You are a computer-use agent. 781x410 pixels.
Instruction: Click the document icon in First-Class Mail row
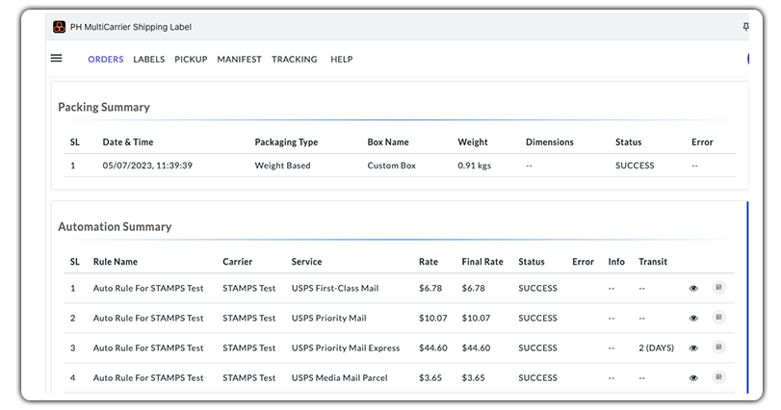pyautogui.click(x=718, y=287)
